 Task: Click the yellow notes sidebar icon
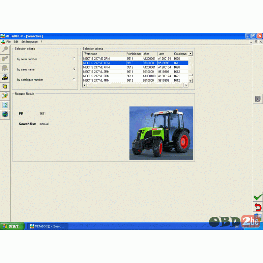pyautogui.click(x=5, y=87)
